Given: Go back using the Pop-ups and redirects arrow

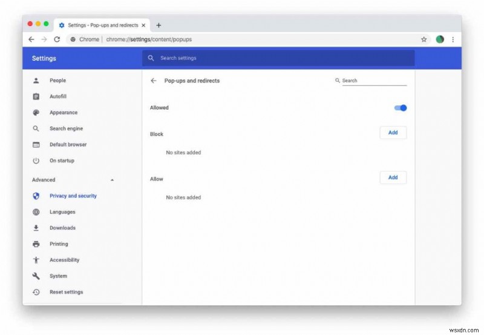Looking at the screenshot, I should [x=154, y=81].
